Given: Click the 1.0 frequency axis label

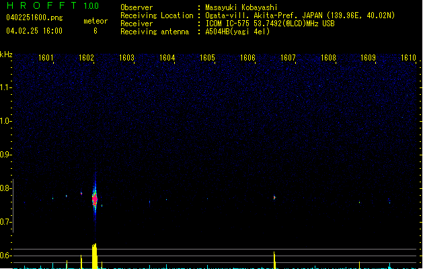Looking at the screenshot, I should coord(6,121).
